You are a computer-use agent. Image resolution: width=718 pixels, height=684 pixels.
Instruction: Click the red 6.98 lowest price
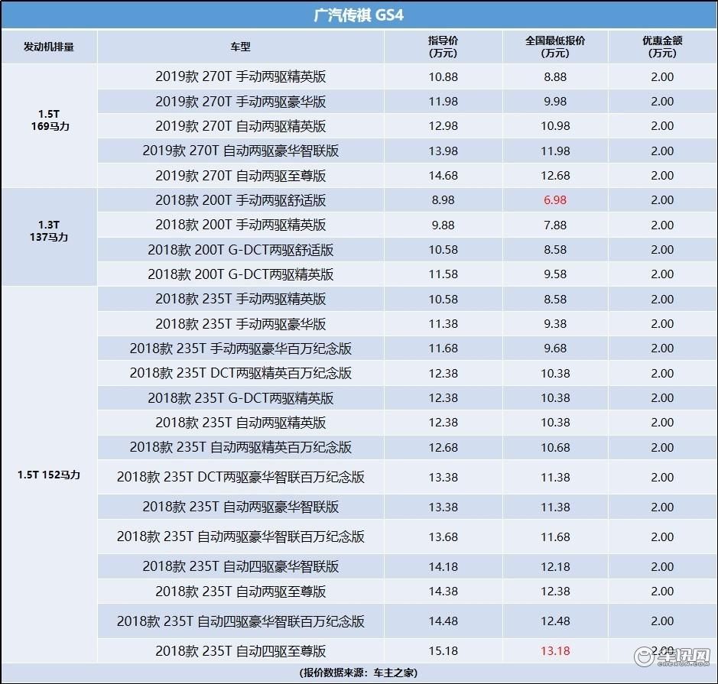point(555,200)
